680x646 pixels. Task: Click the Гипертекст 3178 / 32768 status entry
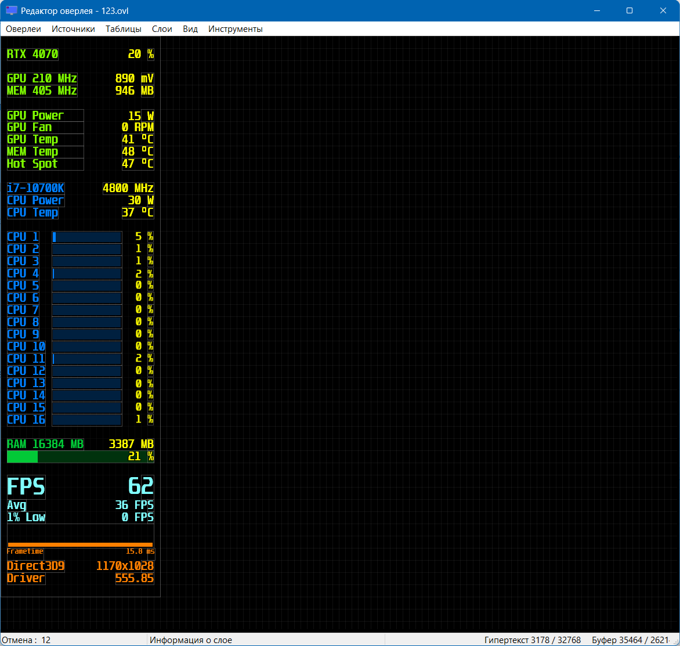(533, 640)
